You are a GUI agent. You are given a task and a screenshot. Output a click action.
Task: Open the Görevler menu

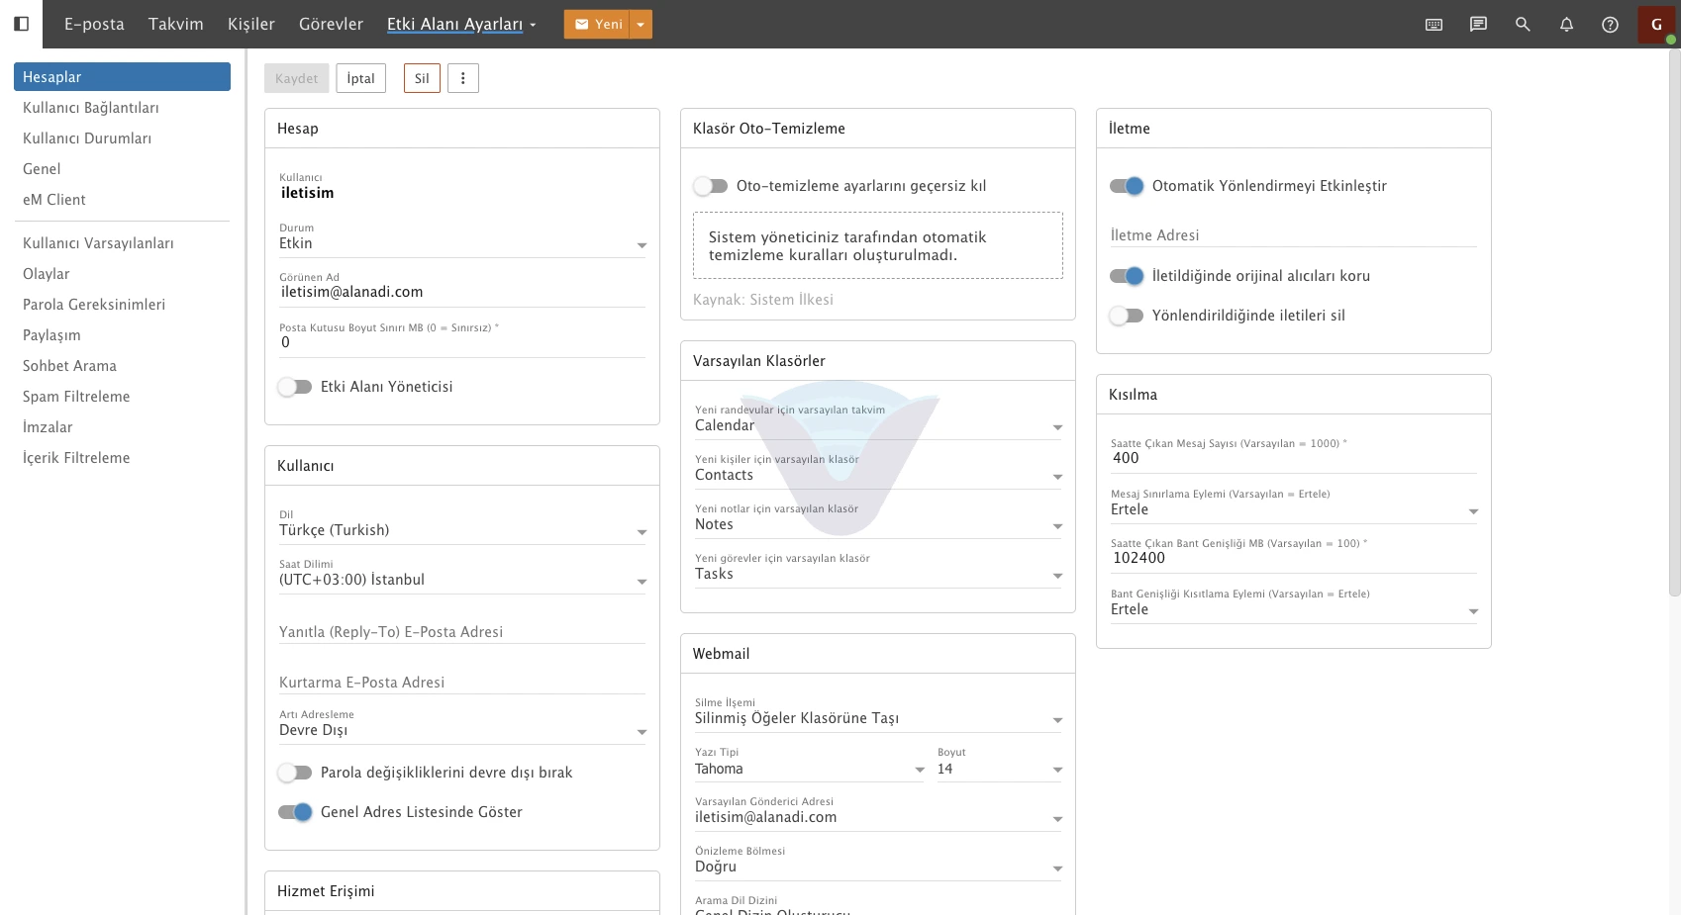pos(331,24)
